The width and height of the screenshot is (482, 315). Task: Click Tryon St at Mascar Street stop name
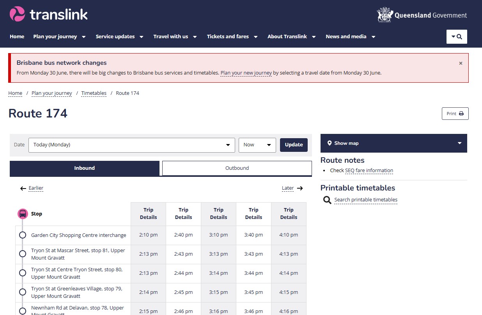78,254
